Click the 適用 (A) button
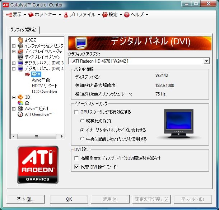219x210 pixels. (110, 199)
